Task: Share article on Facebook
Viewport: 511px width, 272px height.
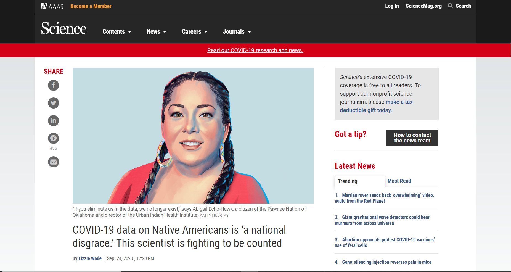Action: coord(54,85)
